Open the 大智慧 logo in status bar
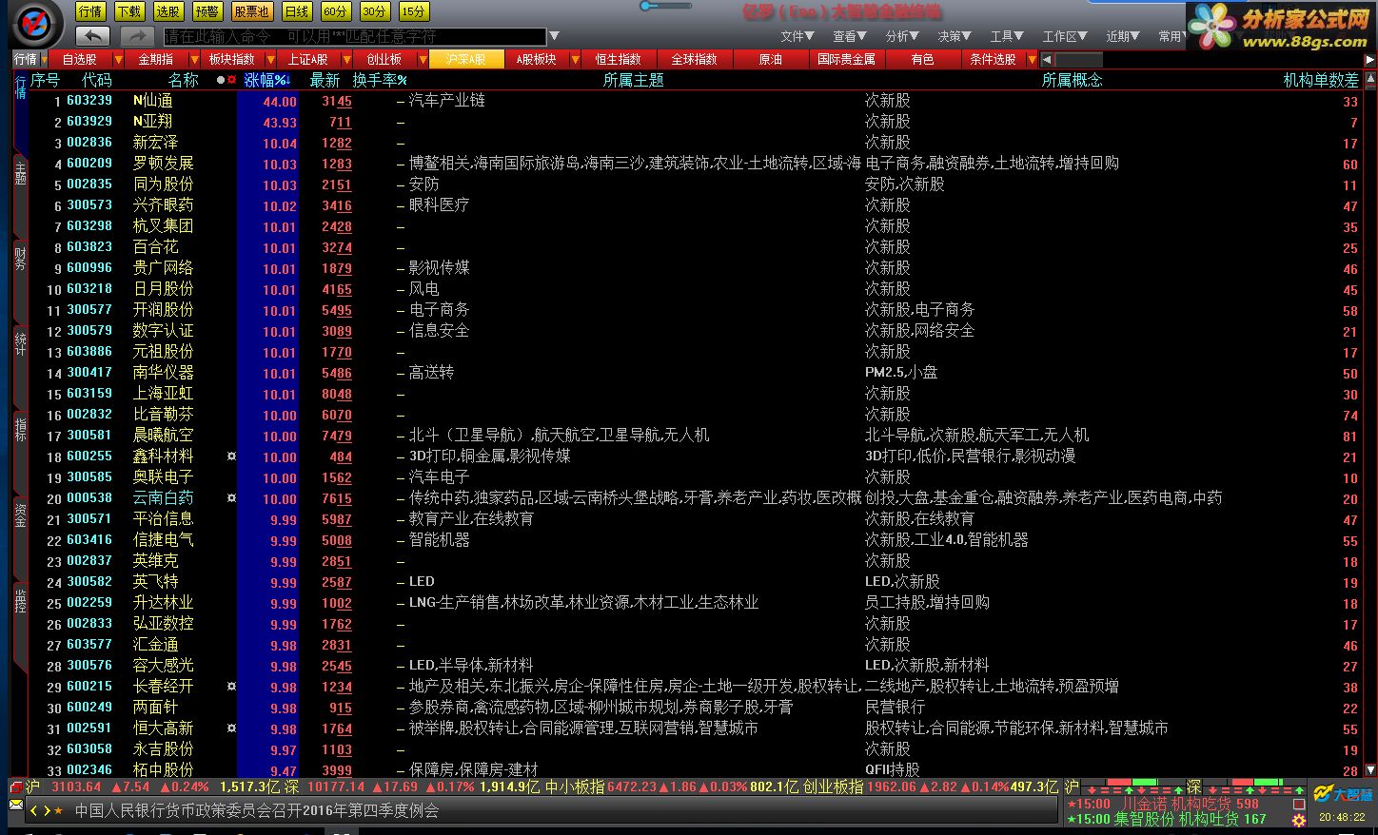 (1344, 794)
